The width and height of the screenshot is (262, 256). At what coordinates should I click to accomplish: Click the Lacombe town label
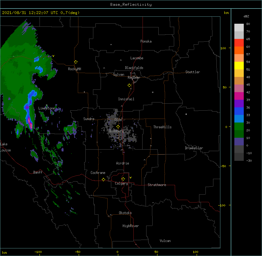pos(137,58)
